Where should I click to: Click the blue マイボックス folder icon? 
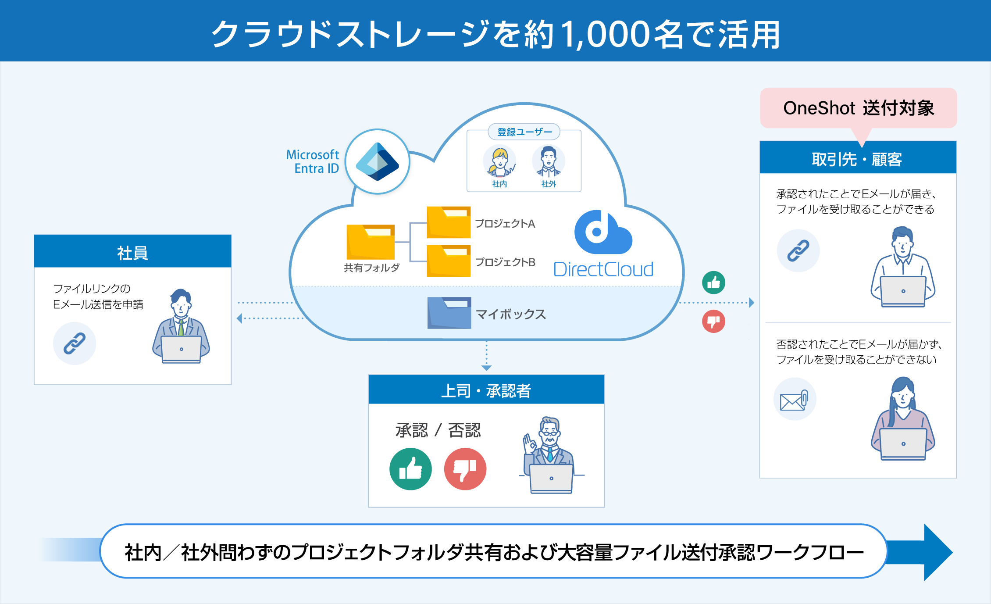pyautogui.click(x=449, y=313)
